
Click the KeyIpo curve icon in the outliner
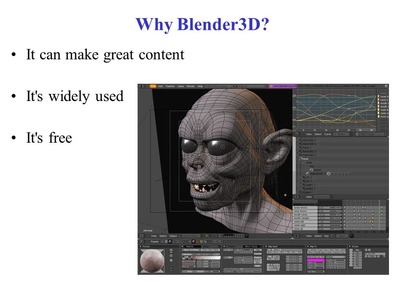coord(311,170)
